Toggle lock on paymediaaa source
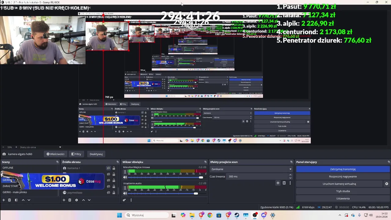 [x=114, y=193]
